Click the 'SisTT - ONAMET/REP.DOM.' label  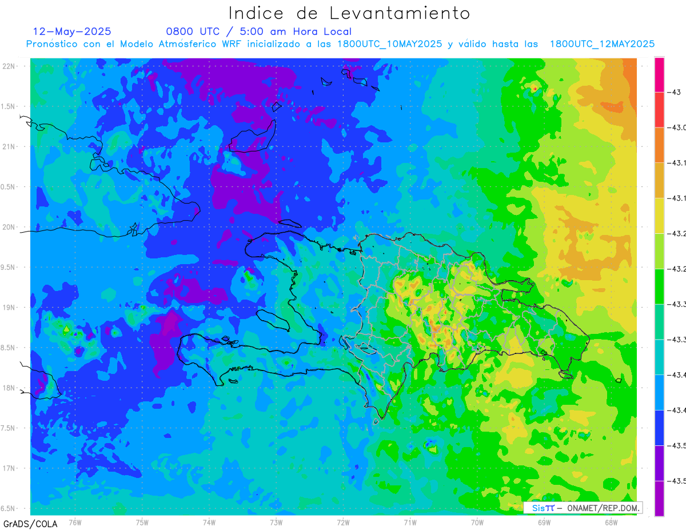583,508
